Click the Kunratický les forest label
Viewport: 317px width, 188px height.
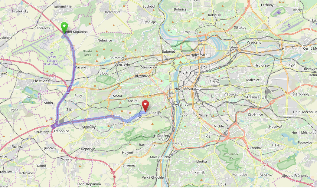point(231,156)
